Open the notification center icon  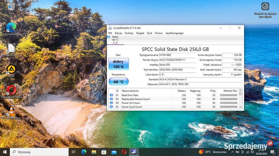tap(272, 152)
